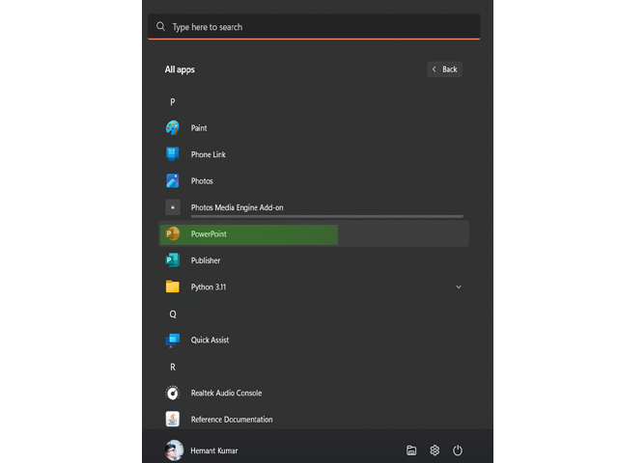Select the 'Python 3.11' label
The image size is (618, 463).
click(209, 287)
